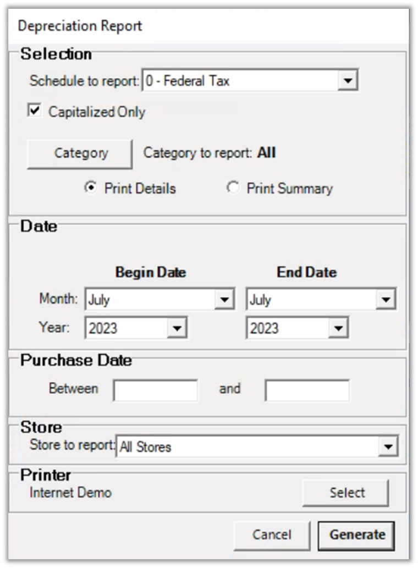Open the Store to report dropdown
This screenshot has height=568, width=418.
(x=388, y=447)
